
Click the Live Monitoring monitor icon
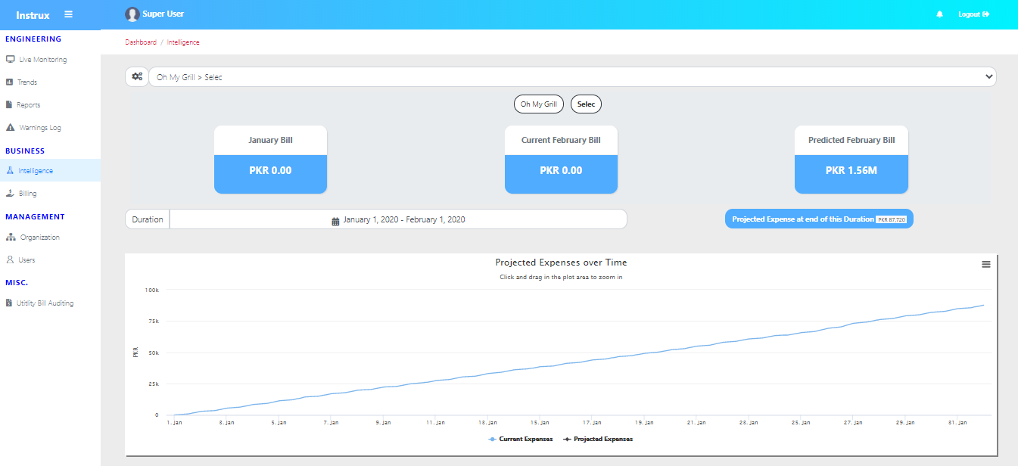11,60
